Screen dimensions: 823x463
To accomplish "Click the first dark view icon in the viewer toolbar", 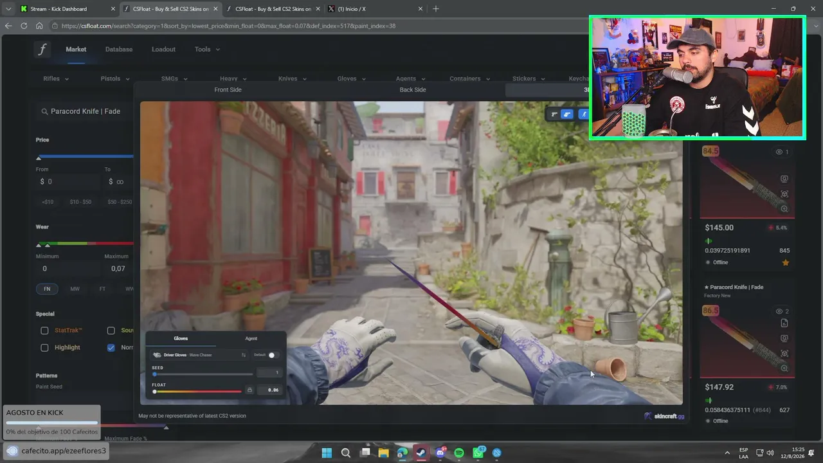I will pyautogui.click(x=554, y=114).
